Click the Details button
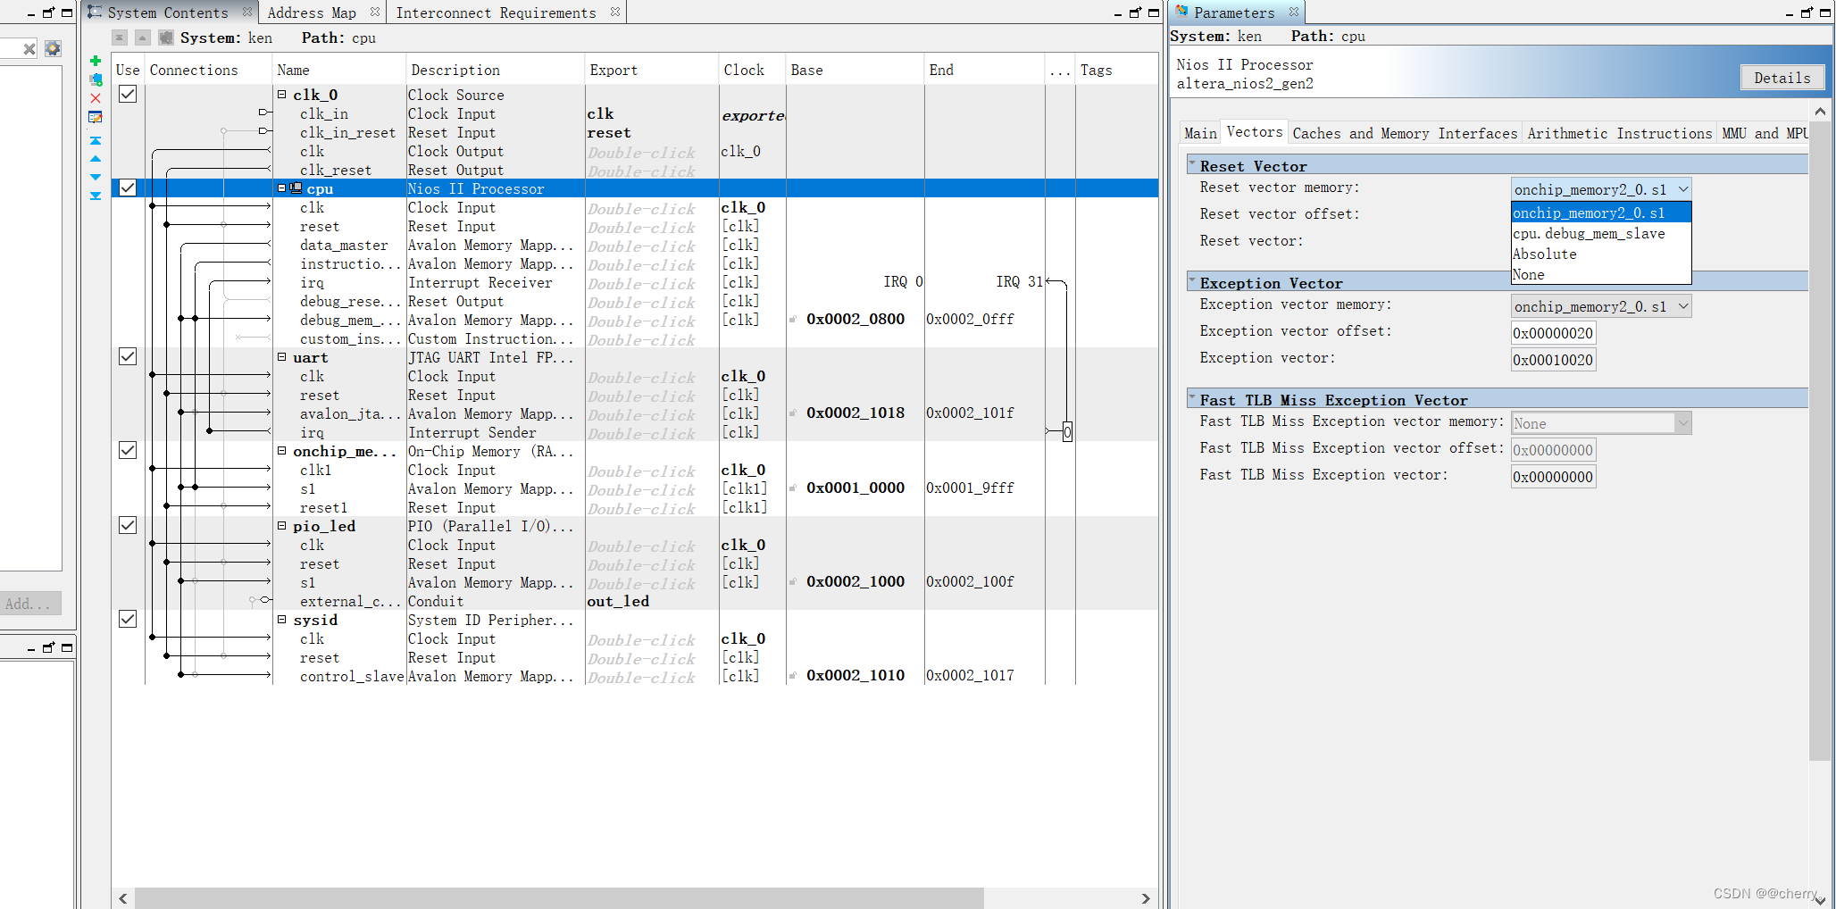This screenshot has width=1836, height=909. (1782, 78)
